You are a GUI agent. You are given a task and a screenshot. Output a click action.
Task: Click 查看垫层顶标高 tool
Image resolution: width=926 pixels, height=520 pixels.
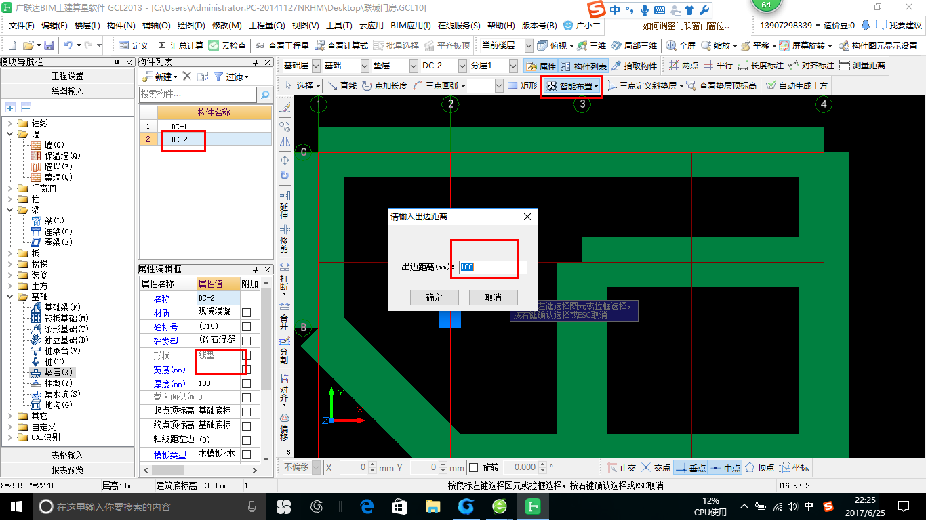point(721,86)
